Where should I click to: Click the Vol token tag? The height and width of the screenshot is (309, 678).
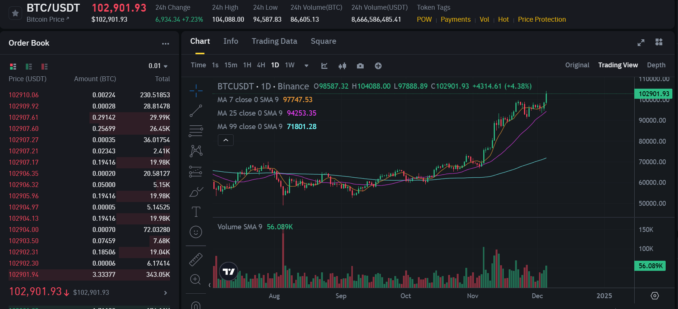click(484, 19)
